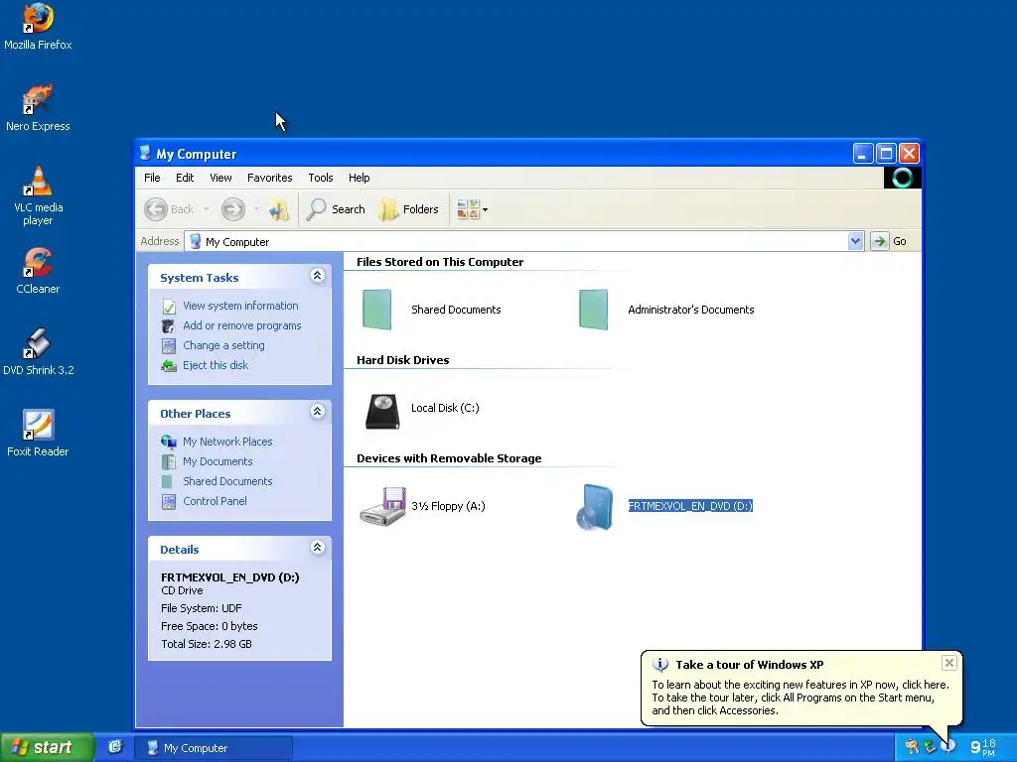Click the quick launch icon next to Start
The image size is (1017, 762).
115,747
